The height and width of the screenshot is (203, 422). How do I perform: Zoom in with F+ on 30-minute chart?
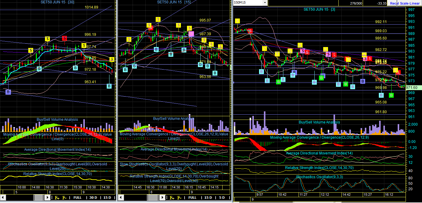[x=57, y=198]
